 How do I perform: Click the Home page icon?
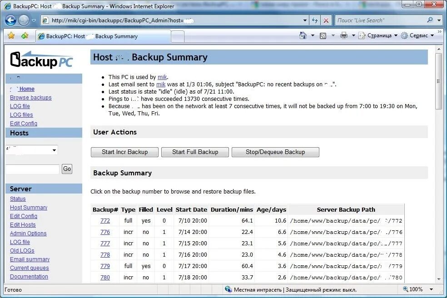pyautogui.click(x=303, y=35)
